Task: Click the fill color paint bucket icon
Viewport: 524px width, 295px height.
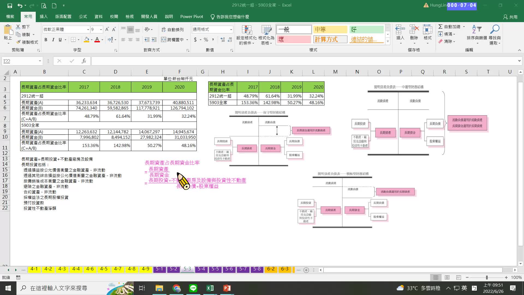Action: tap(87, 40)
